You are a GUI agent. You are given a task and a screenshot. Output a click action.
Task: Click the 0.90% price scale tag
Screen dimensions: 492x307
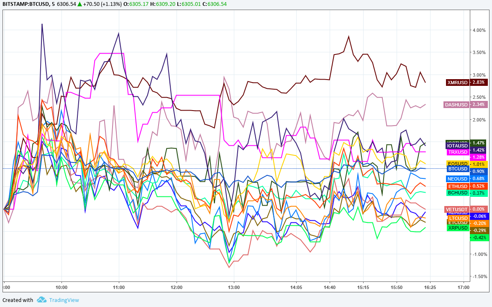point(479,171)
